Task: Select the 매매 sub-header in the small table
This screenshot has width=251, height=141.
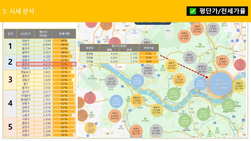Action: point(109,50)
